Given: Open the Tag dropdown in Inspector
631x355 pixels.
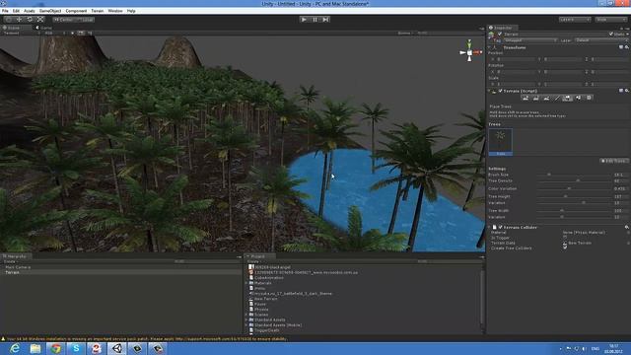Looking at the screenshot, I should [x=530, y=40].
